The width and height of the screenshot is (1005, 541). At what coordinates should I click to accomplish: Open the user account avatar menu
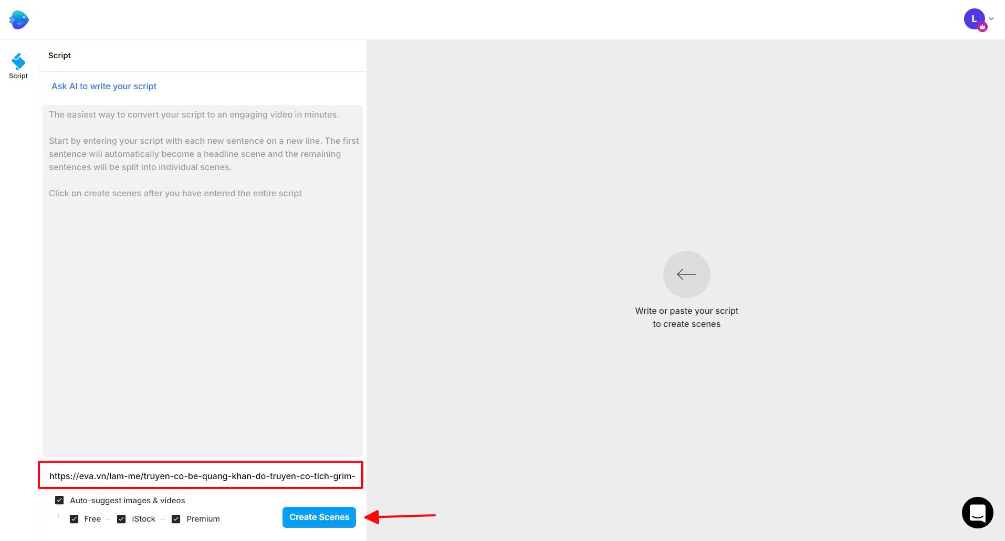click(x=975, y=19)
